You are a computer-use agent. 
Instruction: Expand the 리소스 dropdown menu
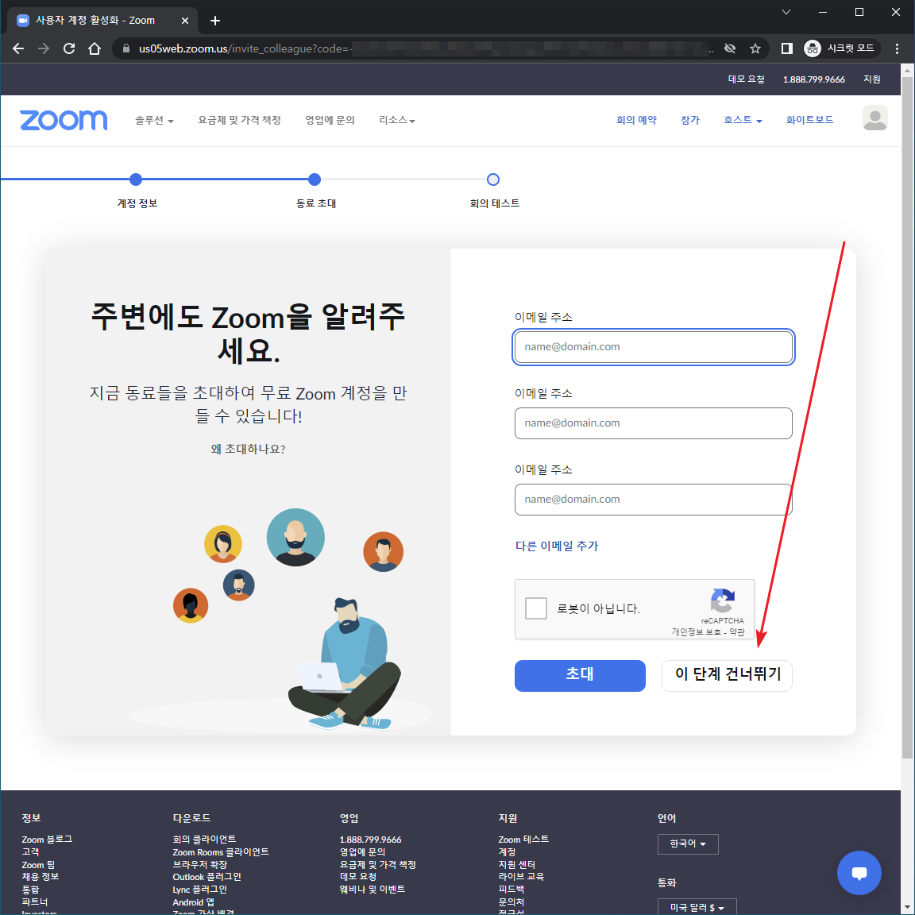397,120
